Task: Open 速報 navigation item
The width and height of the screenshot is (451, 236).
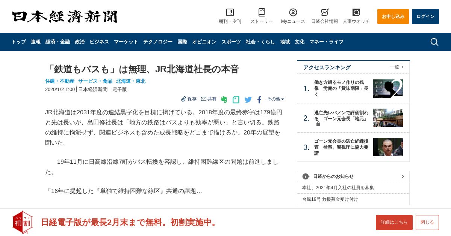Action: 36,42
